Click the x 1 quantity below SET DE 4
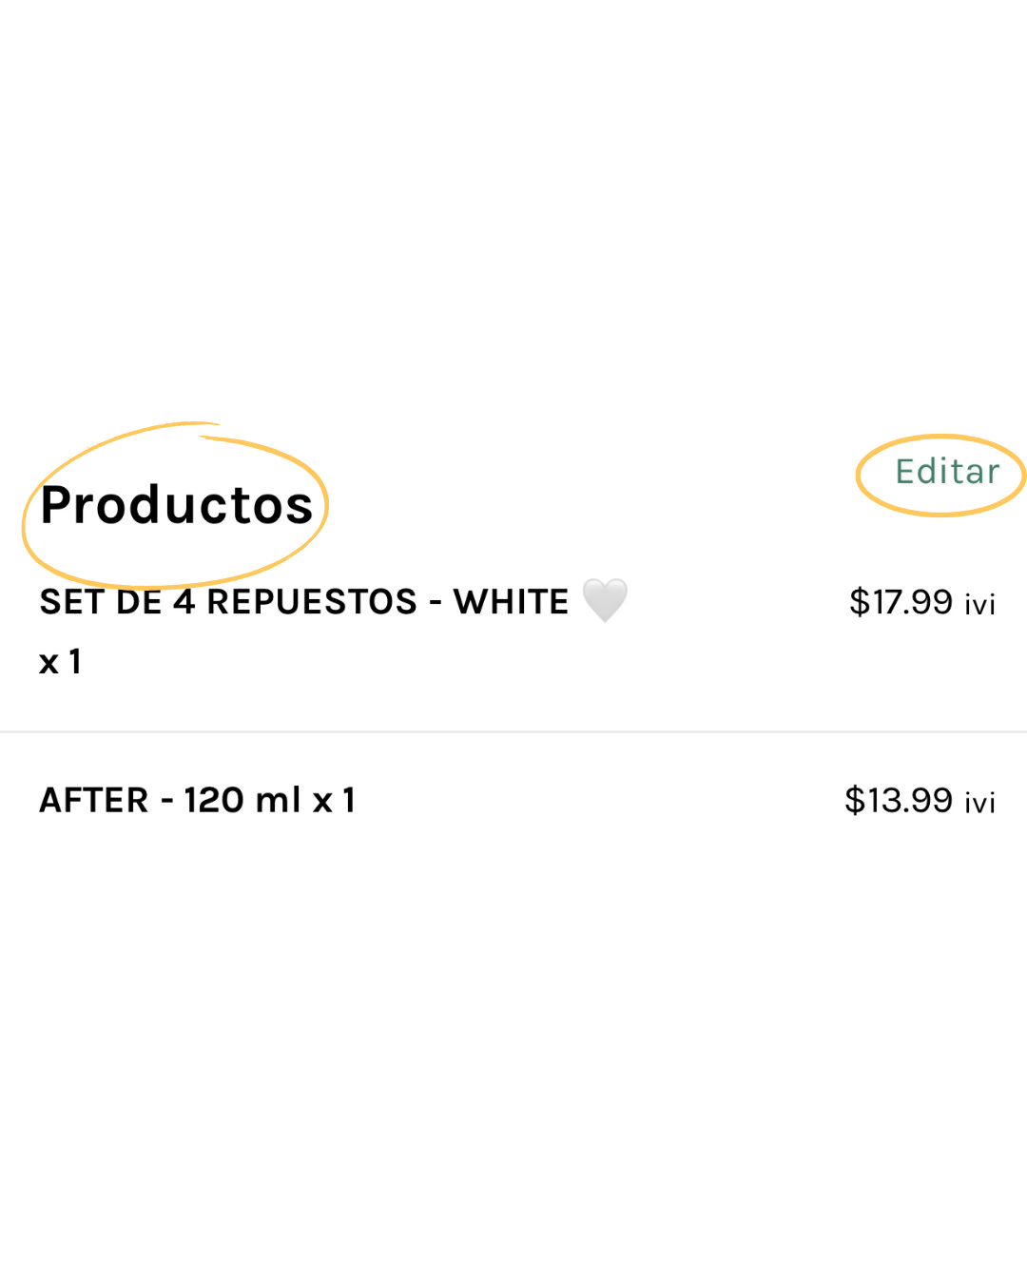Image resolution: width=1027 pixels, height=1284 pixels. point(60,662)
